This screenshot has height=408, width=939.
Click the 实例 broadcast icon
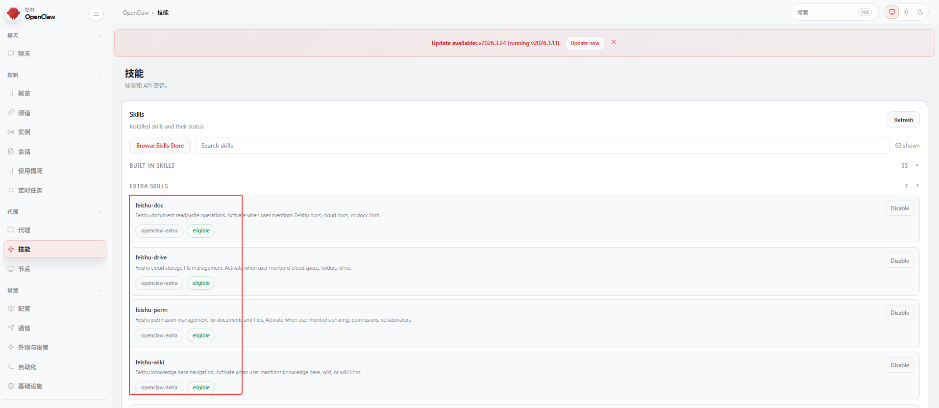tap(11, 132)
